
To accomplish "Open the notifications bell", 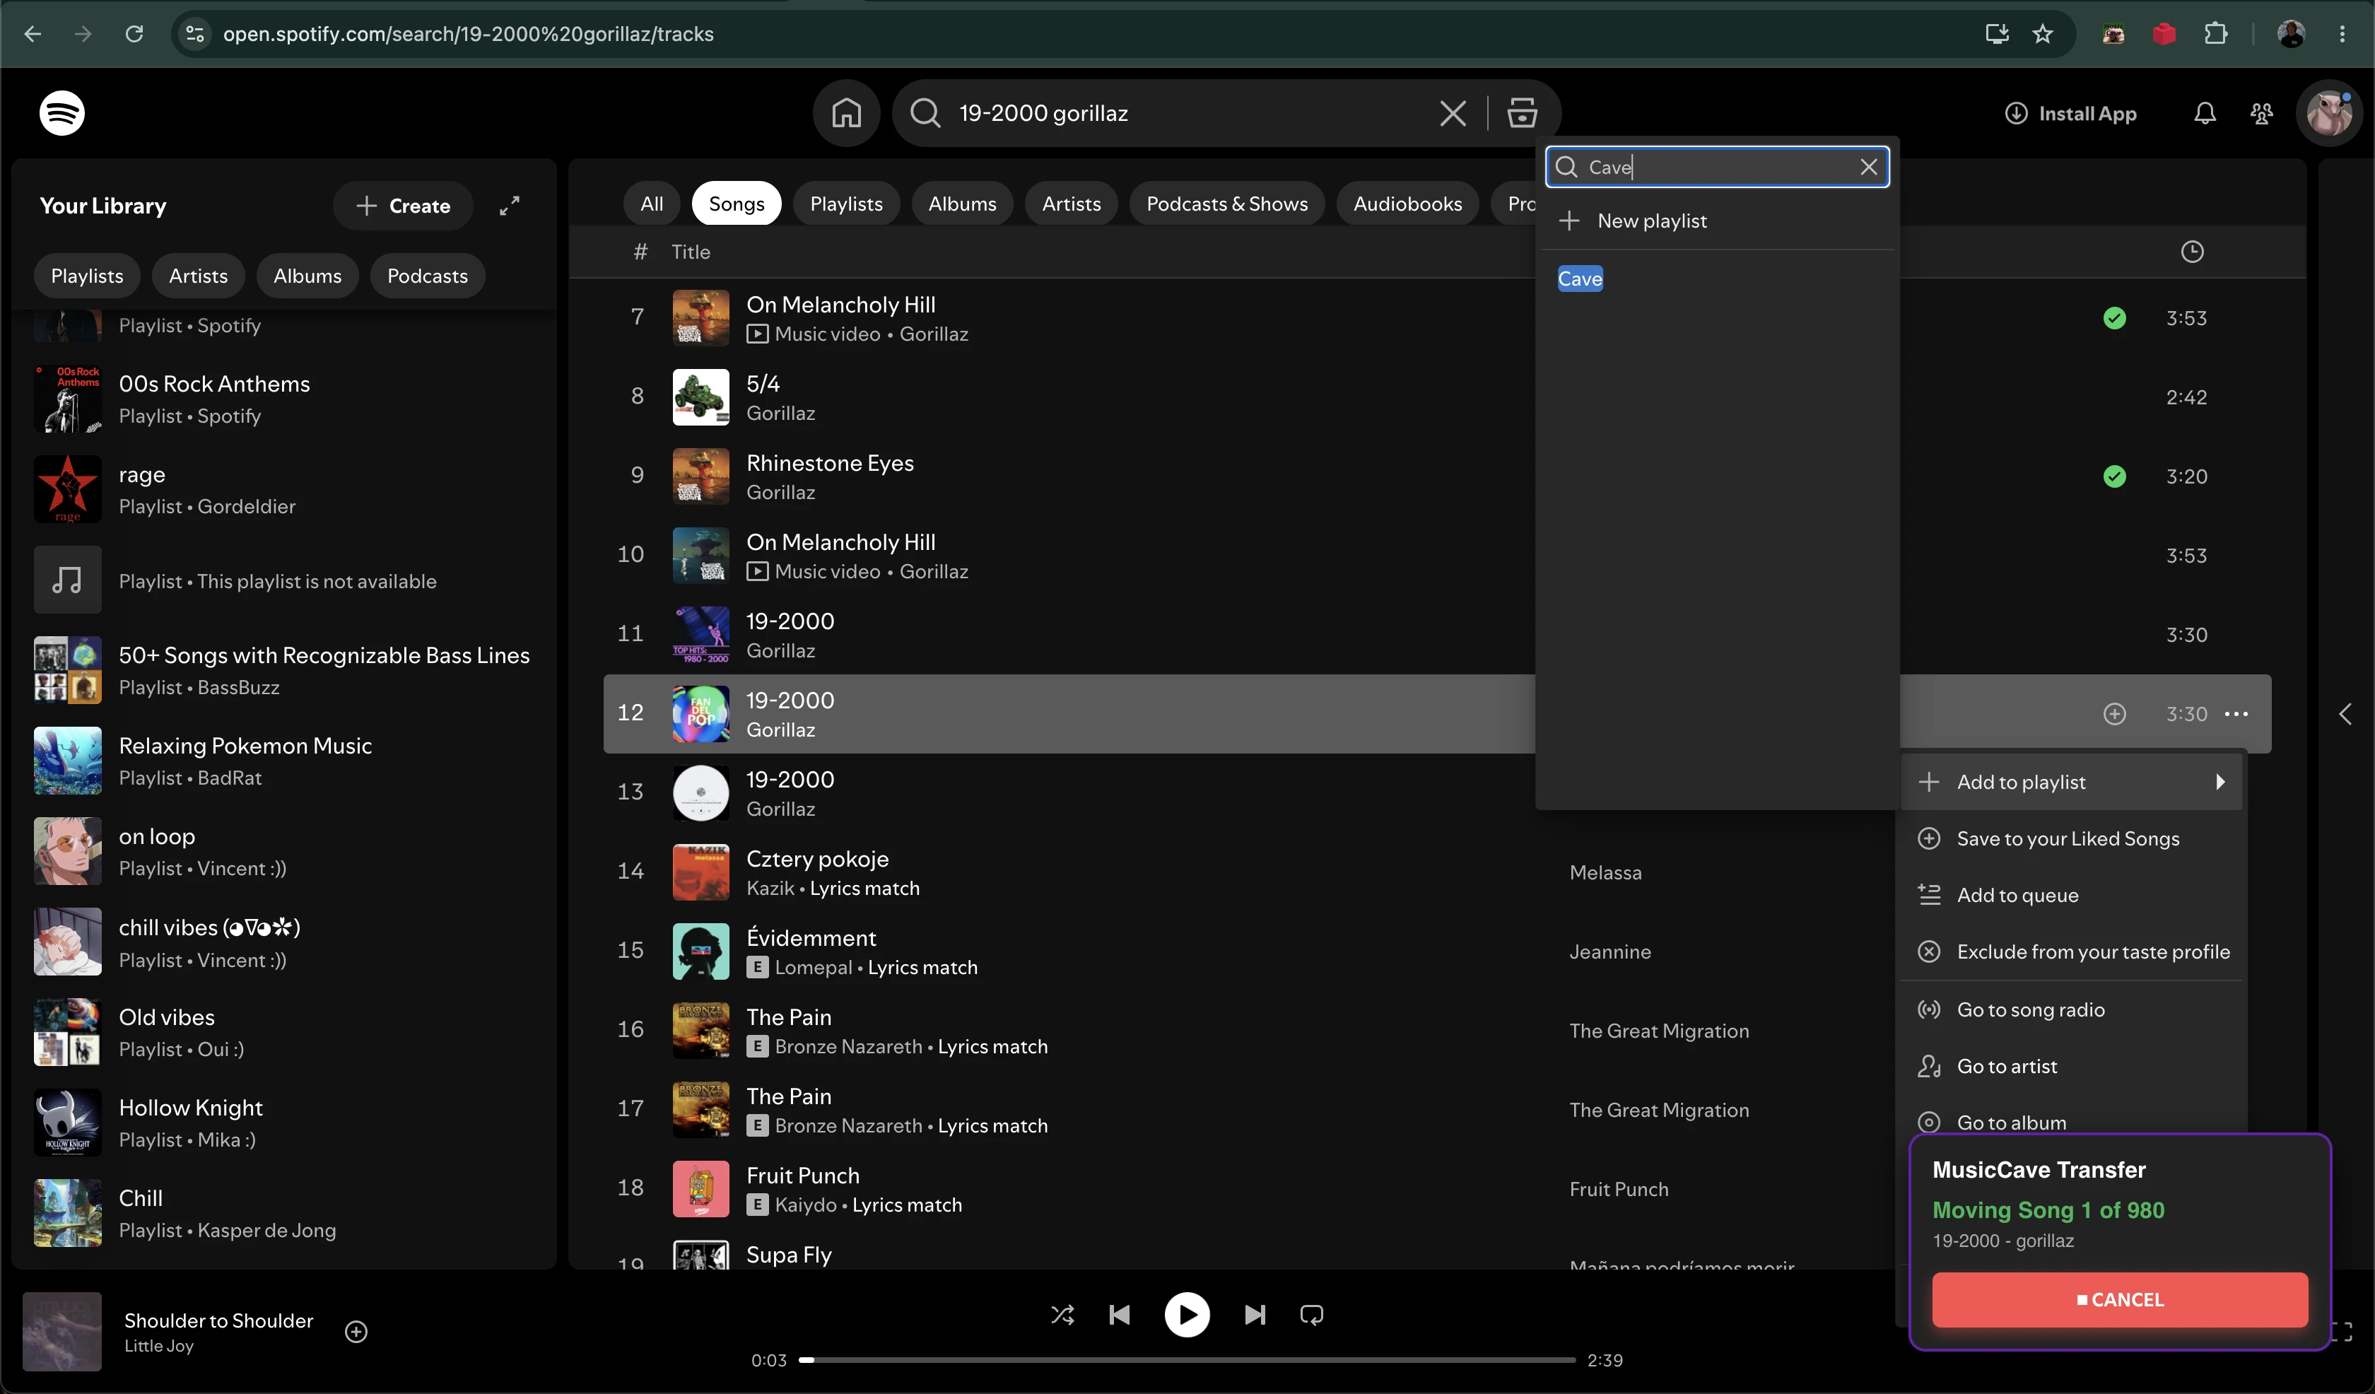I will [x=2205, y=114].
